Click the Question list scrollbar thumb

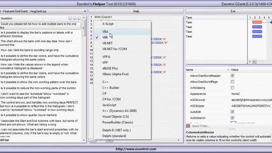click(x=84, y=28)
